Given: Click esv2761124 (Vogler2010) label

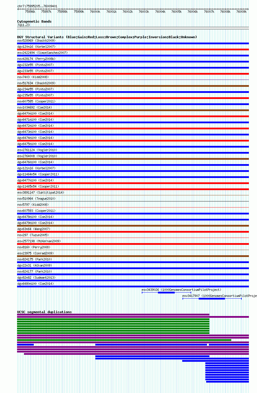Looking at the screenshot, I should [37, 150].
